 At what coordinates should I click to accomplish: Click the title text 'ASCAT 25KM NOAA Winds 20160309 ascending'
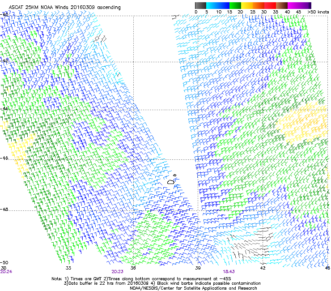coord(64,8)
